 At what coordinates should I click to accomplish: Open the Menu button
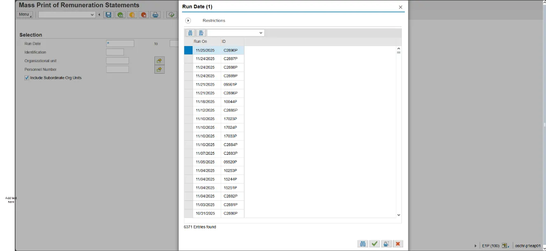[x=25, y=14]
